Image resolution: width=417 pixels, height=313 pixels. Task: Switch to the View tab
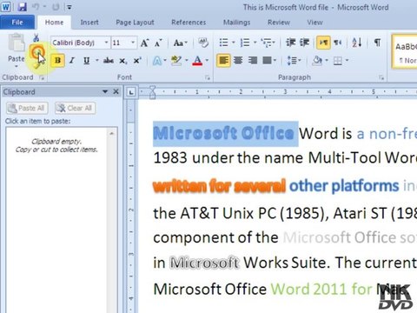[314, 23]
